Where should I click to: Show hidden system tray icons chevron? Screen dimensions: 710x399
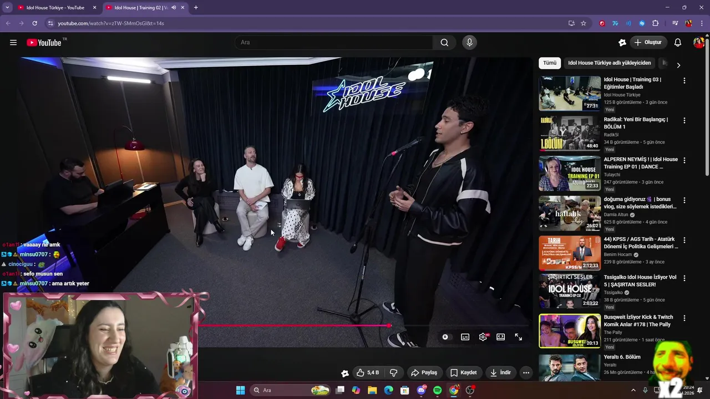pyautogui.click(x=633, y=390)
